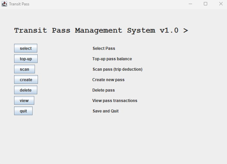Activate the delete button
This screenshot has width=227, height=164.
[x=26, y=90]
